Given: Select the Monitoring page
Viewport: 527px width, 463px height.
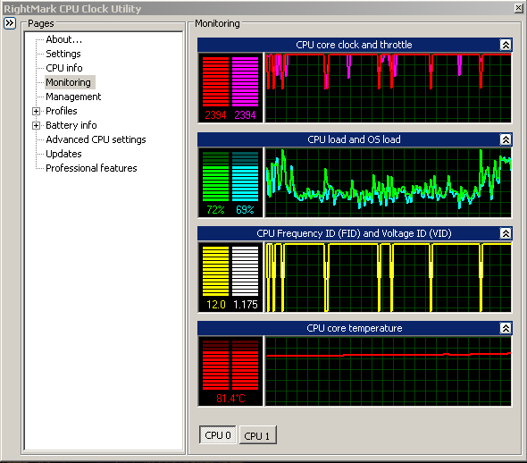Looking at the screenshot, I should point(70,82).
